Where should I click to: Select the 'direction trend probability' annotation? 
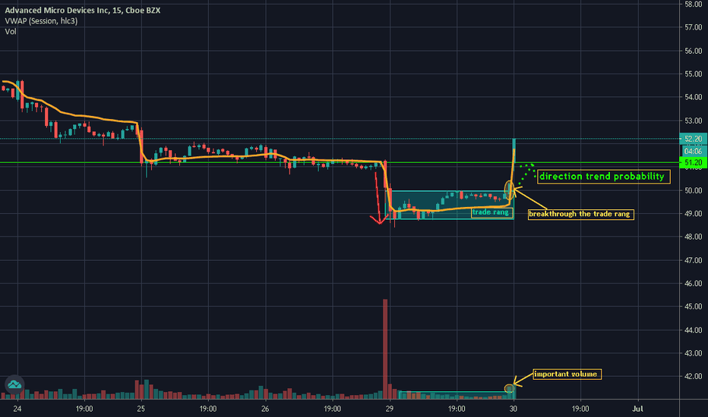[603, 176]
